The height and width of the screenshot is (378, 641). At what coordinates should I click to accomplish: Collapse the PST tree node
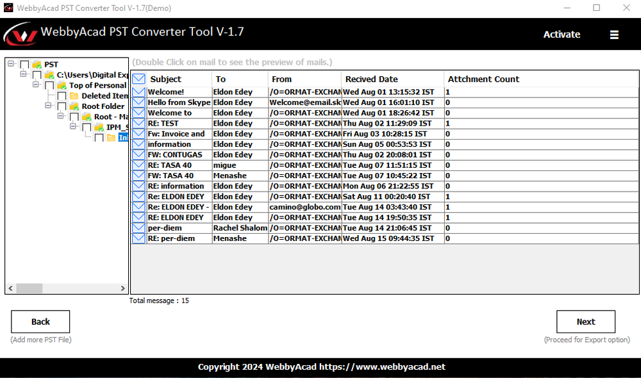click(x=10, y=63)
